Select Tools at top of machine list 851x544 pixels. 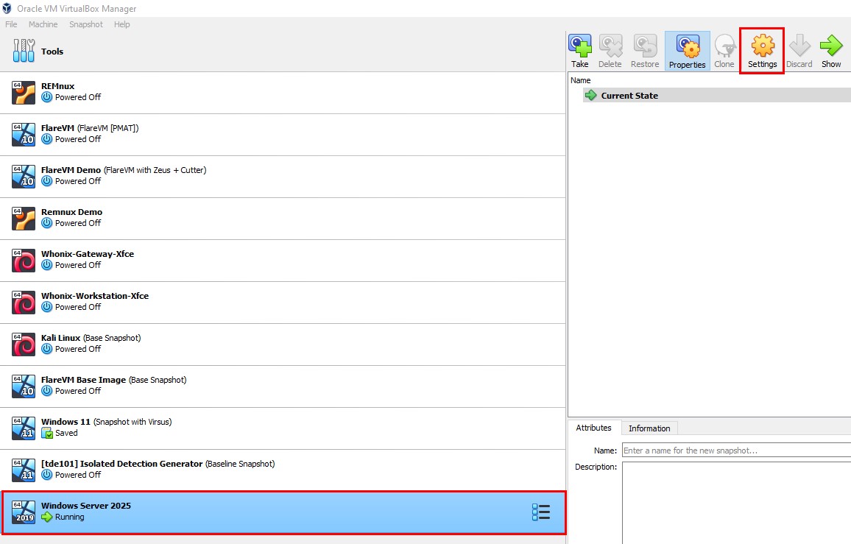coord(52,52)
